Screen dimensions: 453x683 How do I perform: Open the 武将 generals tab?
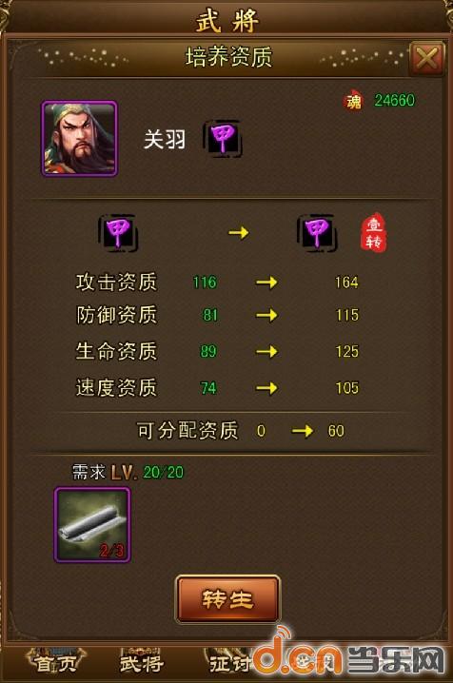142,662
